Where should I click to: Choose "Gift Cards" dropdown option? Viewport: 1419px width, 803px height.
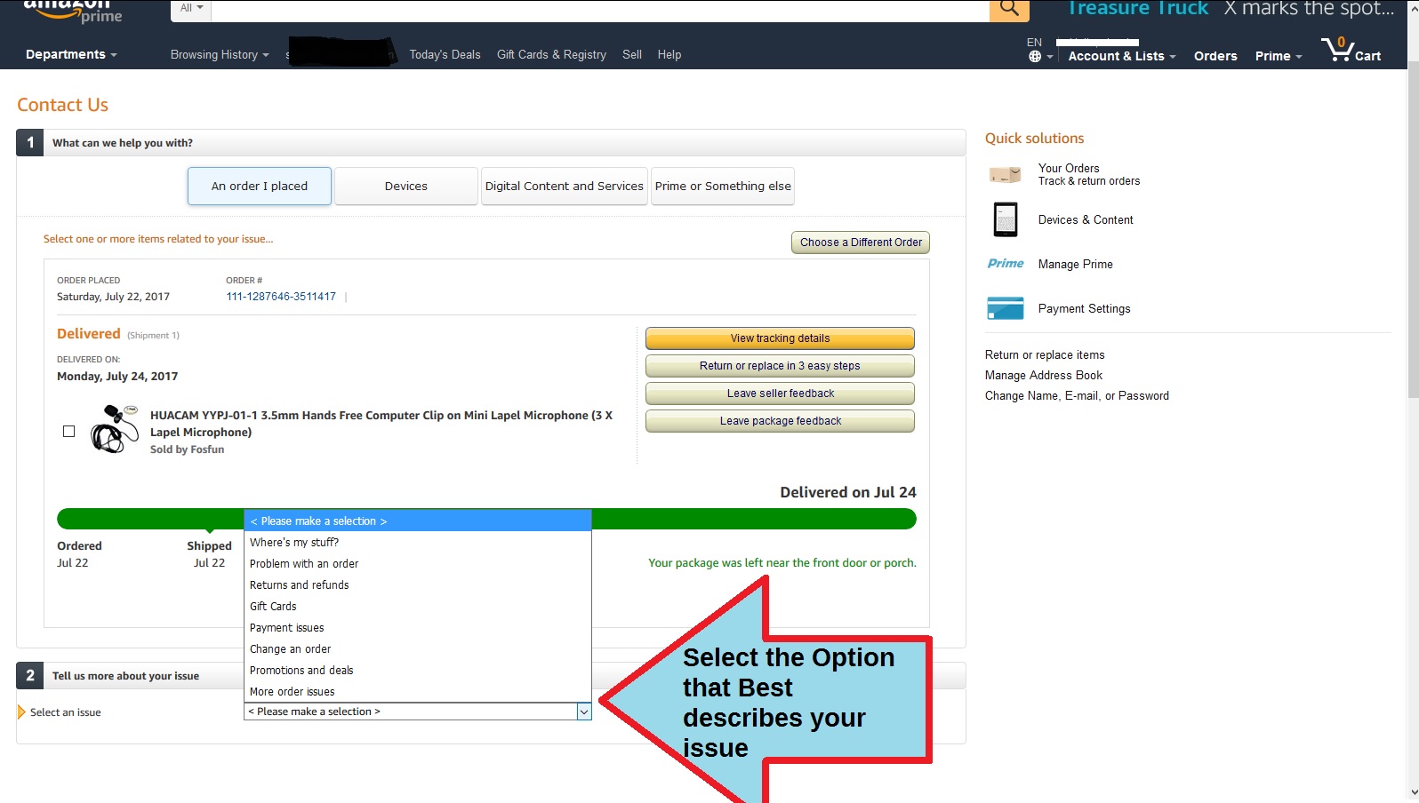point(418,606)
